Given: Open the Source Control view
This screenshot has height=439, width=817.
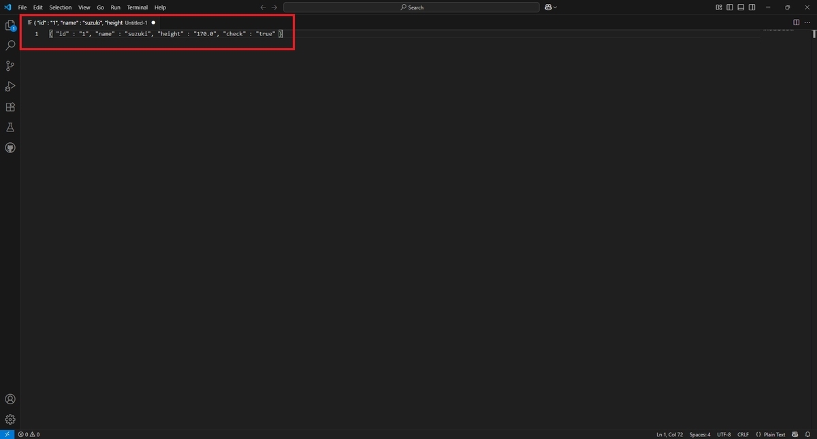Looking at the screenshot, I should tap(10, 65).
